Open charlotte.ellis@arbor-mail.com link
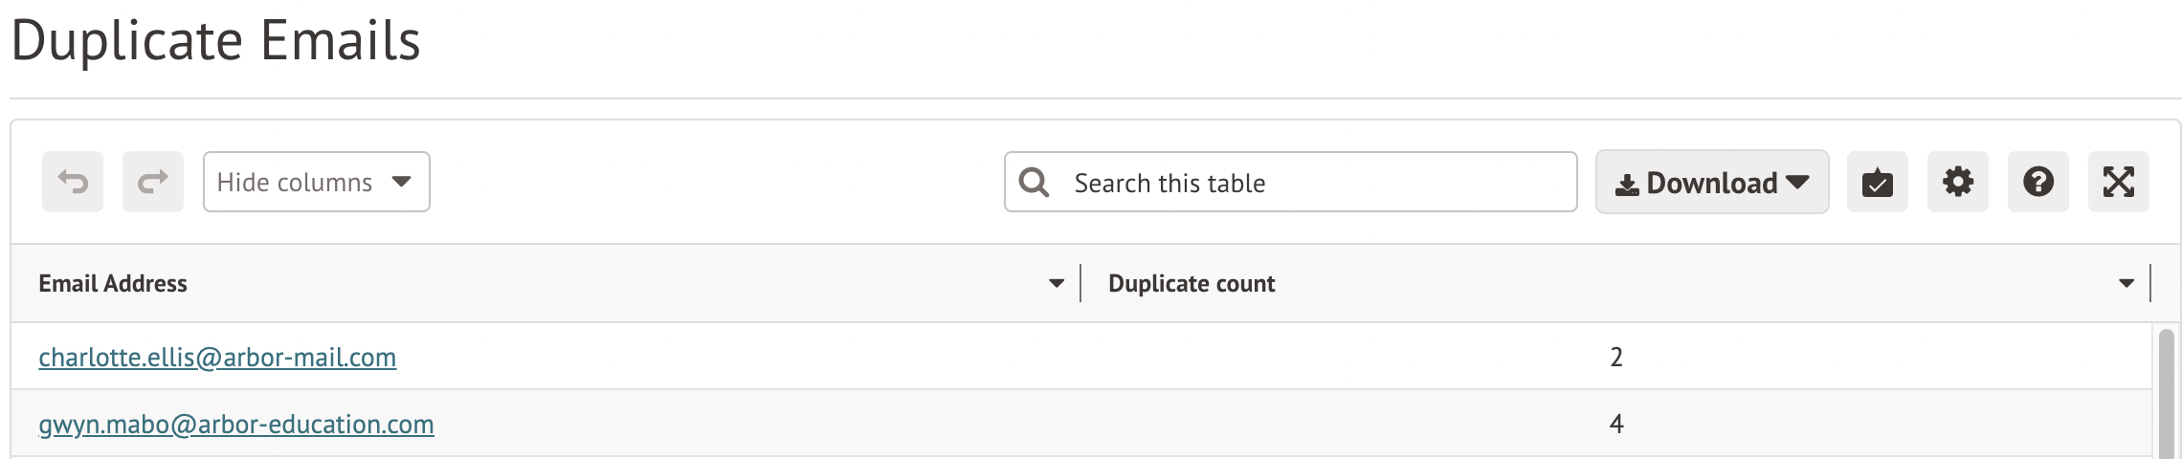Screen dimensions: 2182x459 click(217, 357)
